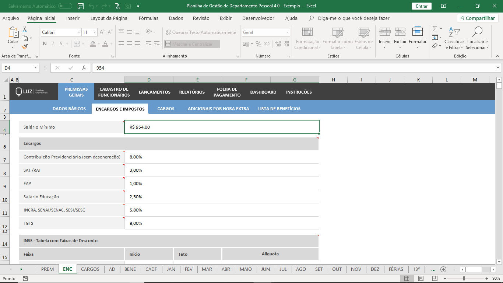Open the Name Box dropdown arrow
503x283 pixels.
point(36,68)
